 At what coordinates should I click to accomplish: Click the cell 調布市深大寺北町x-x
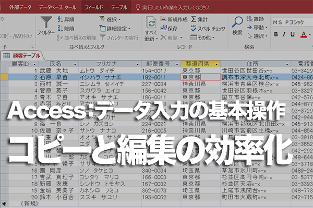coord(256,77)
